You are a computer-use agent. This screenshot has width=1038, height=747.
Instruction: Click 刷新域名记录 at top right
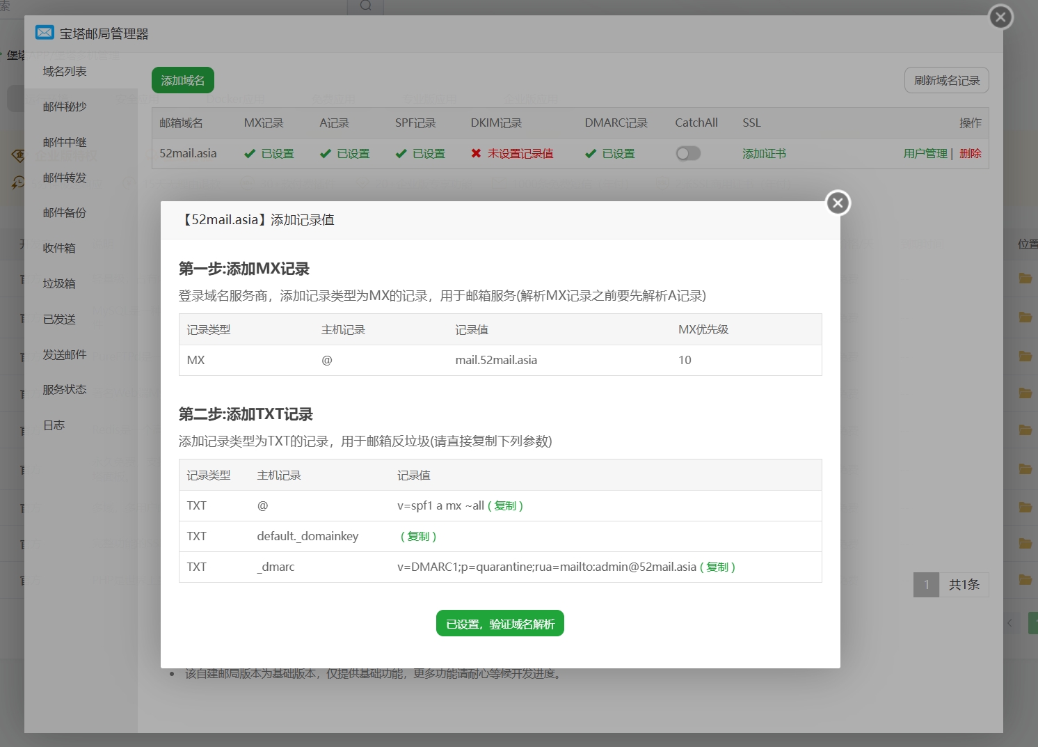pyautogui.click(x=946, y=80)
